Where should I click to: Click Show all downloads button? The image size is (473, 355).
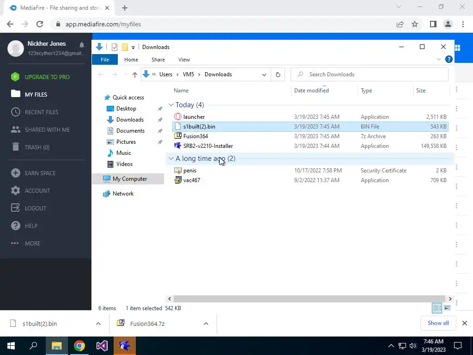(438, 323)
